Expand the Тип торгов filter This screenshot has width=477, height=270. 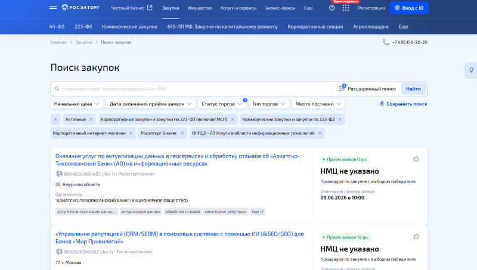[269, 103]
